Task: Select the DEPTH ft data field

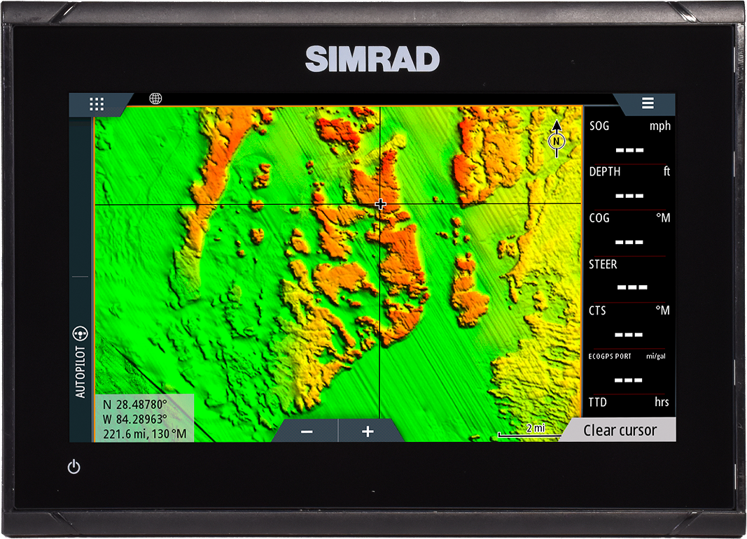Action: (x=629, y=185)
